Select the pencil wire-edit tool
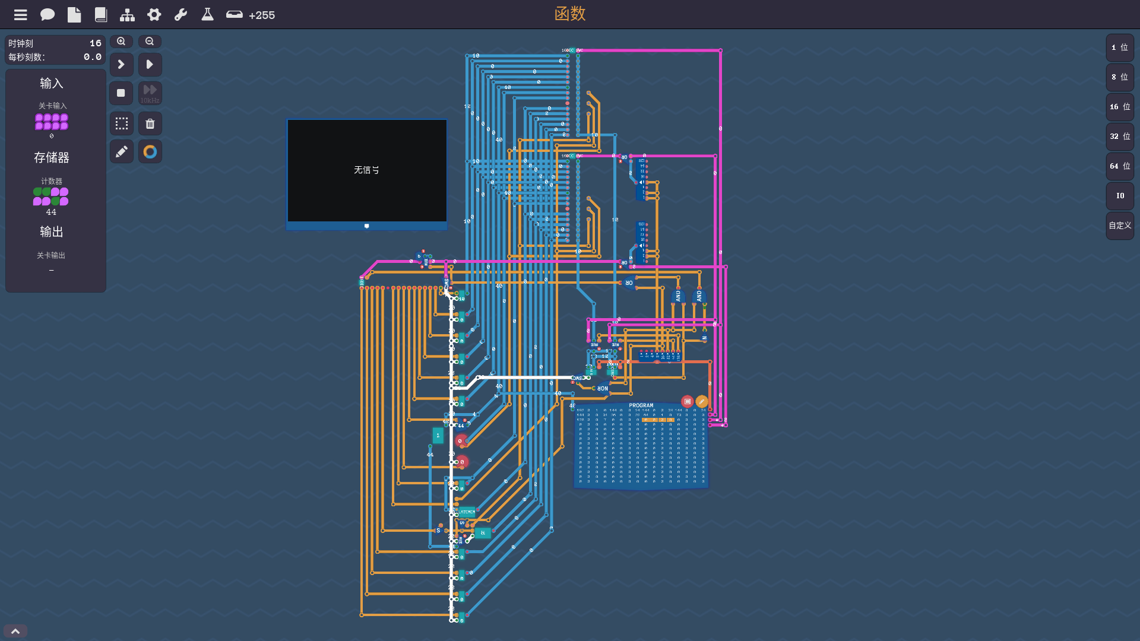This screenshot has width=1140, height=641. [121, 152]
